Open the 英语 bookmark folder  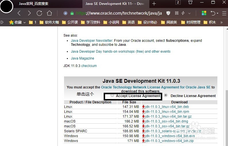(x=129, y=22)
